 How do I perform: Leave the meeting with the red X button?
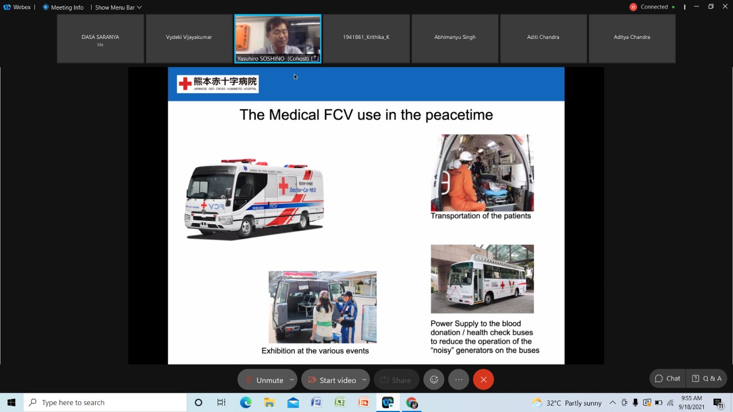[483, 379]
